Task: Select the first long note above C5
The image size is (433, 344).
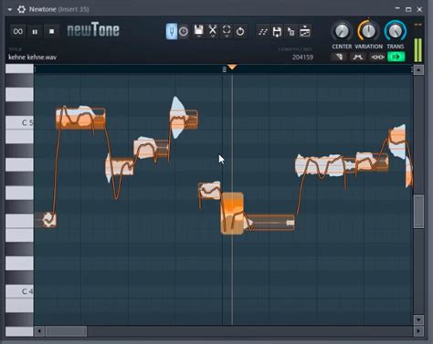Action: 80,119
